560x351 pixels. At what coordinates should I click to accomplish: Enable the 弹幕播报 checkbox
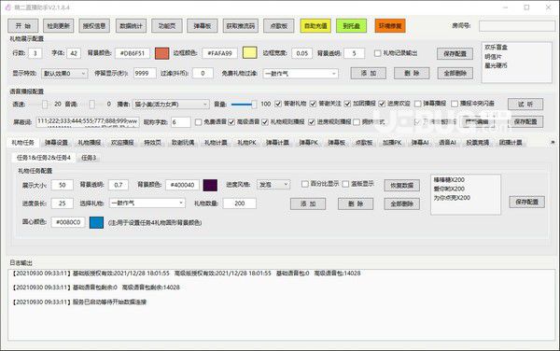click(x=417, y=104)
